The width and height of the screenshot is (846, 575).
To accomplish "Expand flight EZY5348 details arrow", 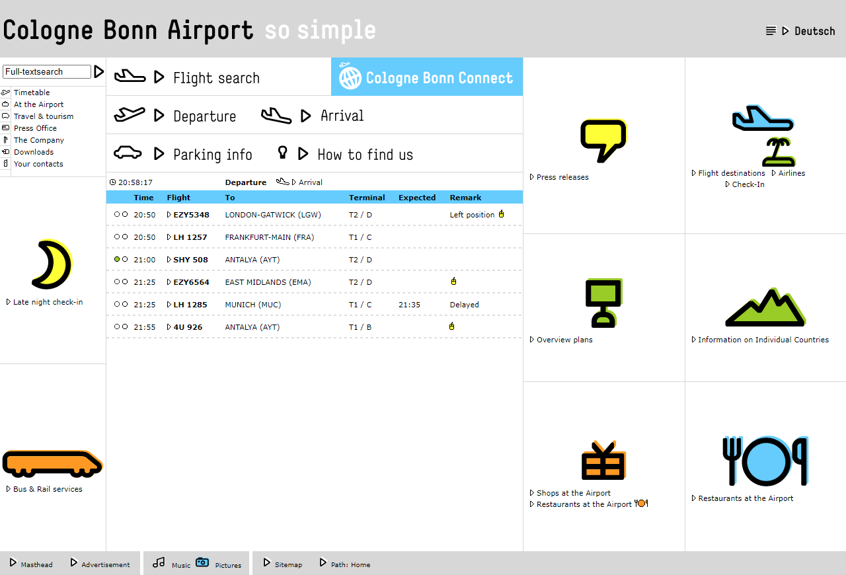I will (x=169, y=215).
